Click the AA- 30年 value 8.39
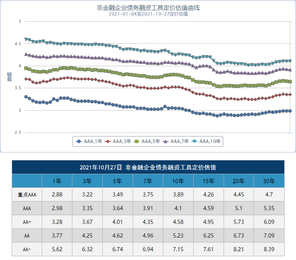This screenshot has height=260, width=296. click(269, 249)
